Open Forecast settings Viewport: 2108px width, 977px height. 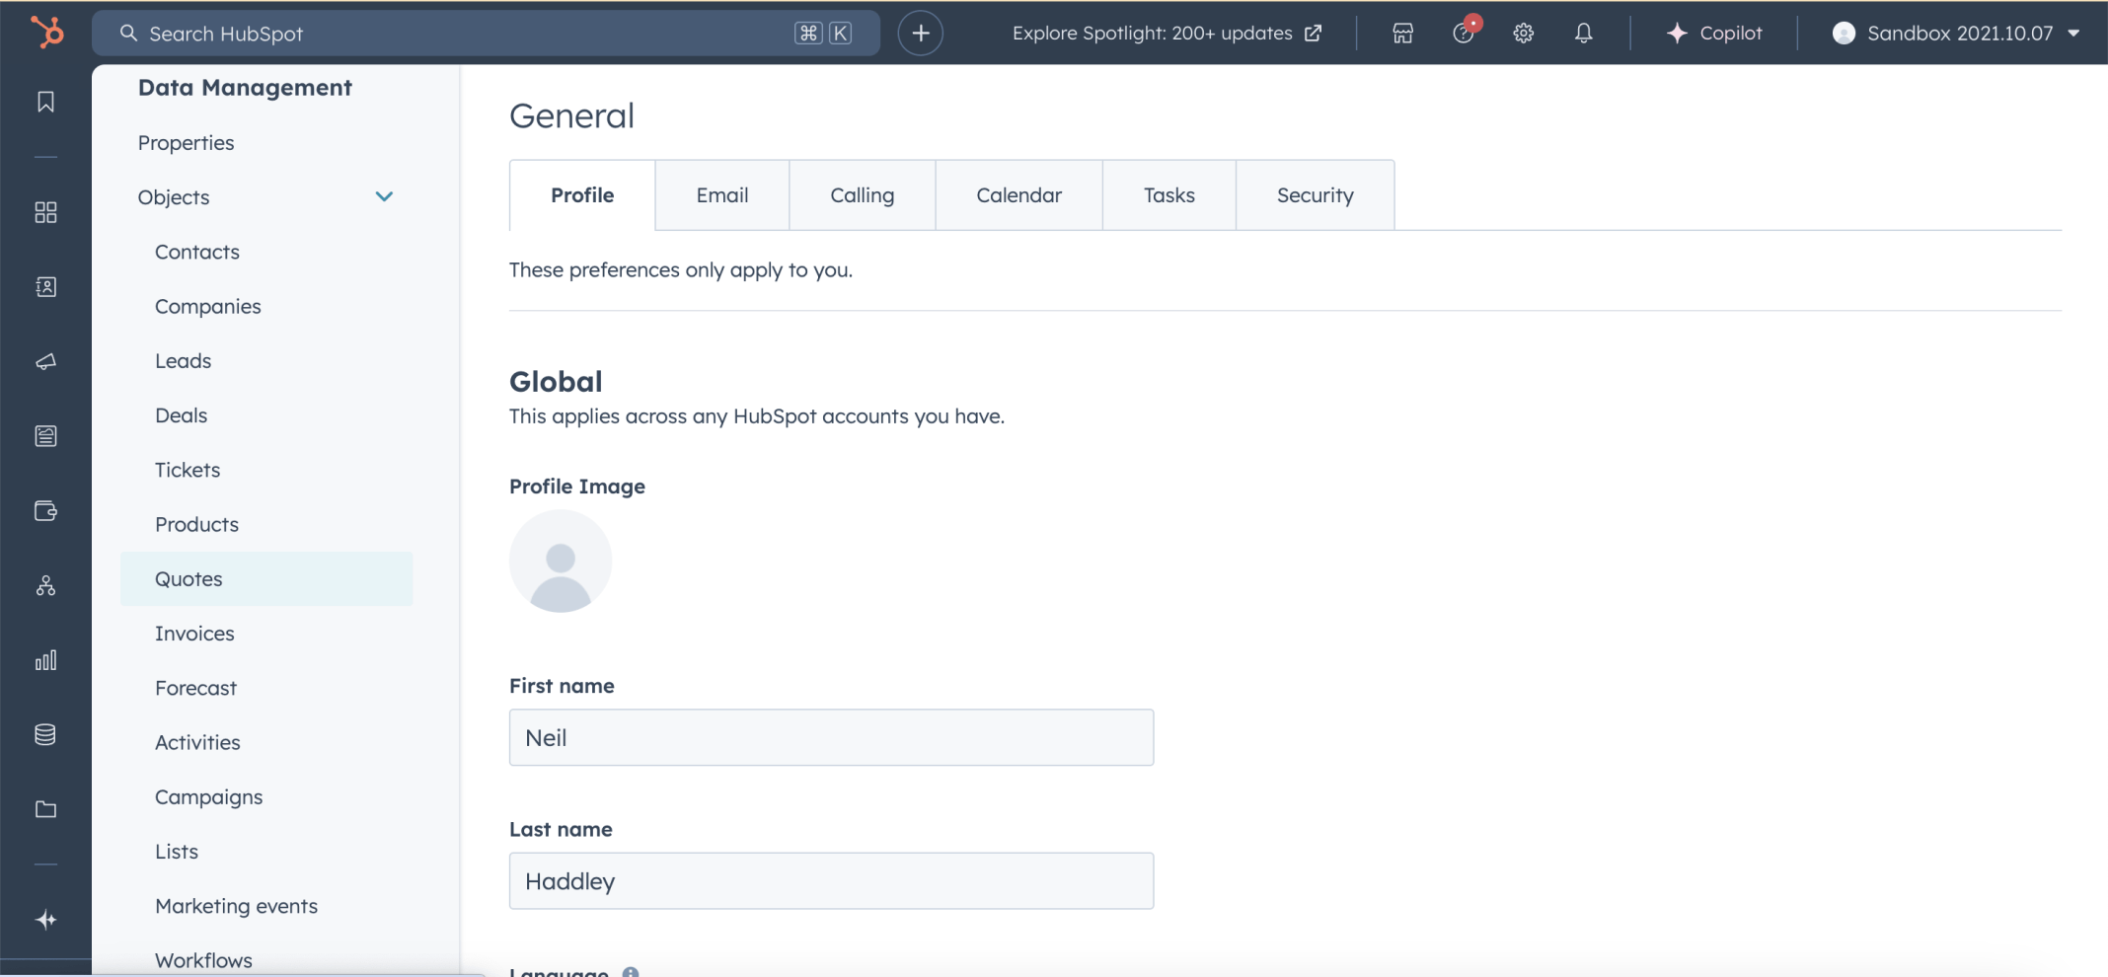pyautogui.click(x=195, y=688)
